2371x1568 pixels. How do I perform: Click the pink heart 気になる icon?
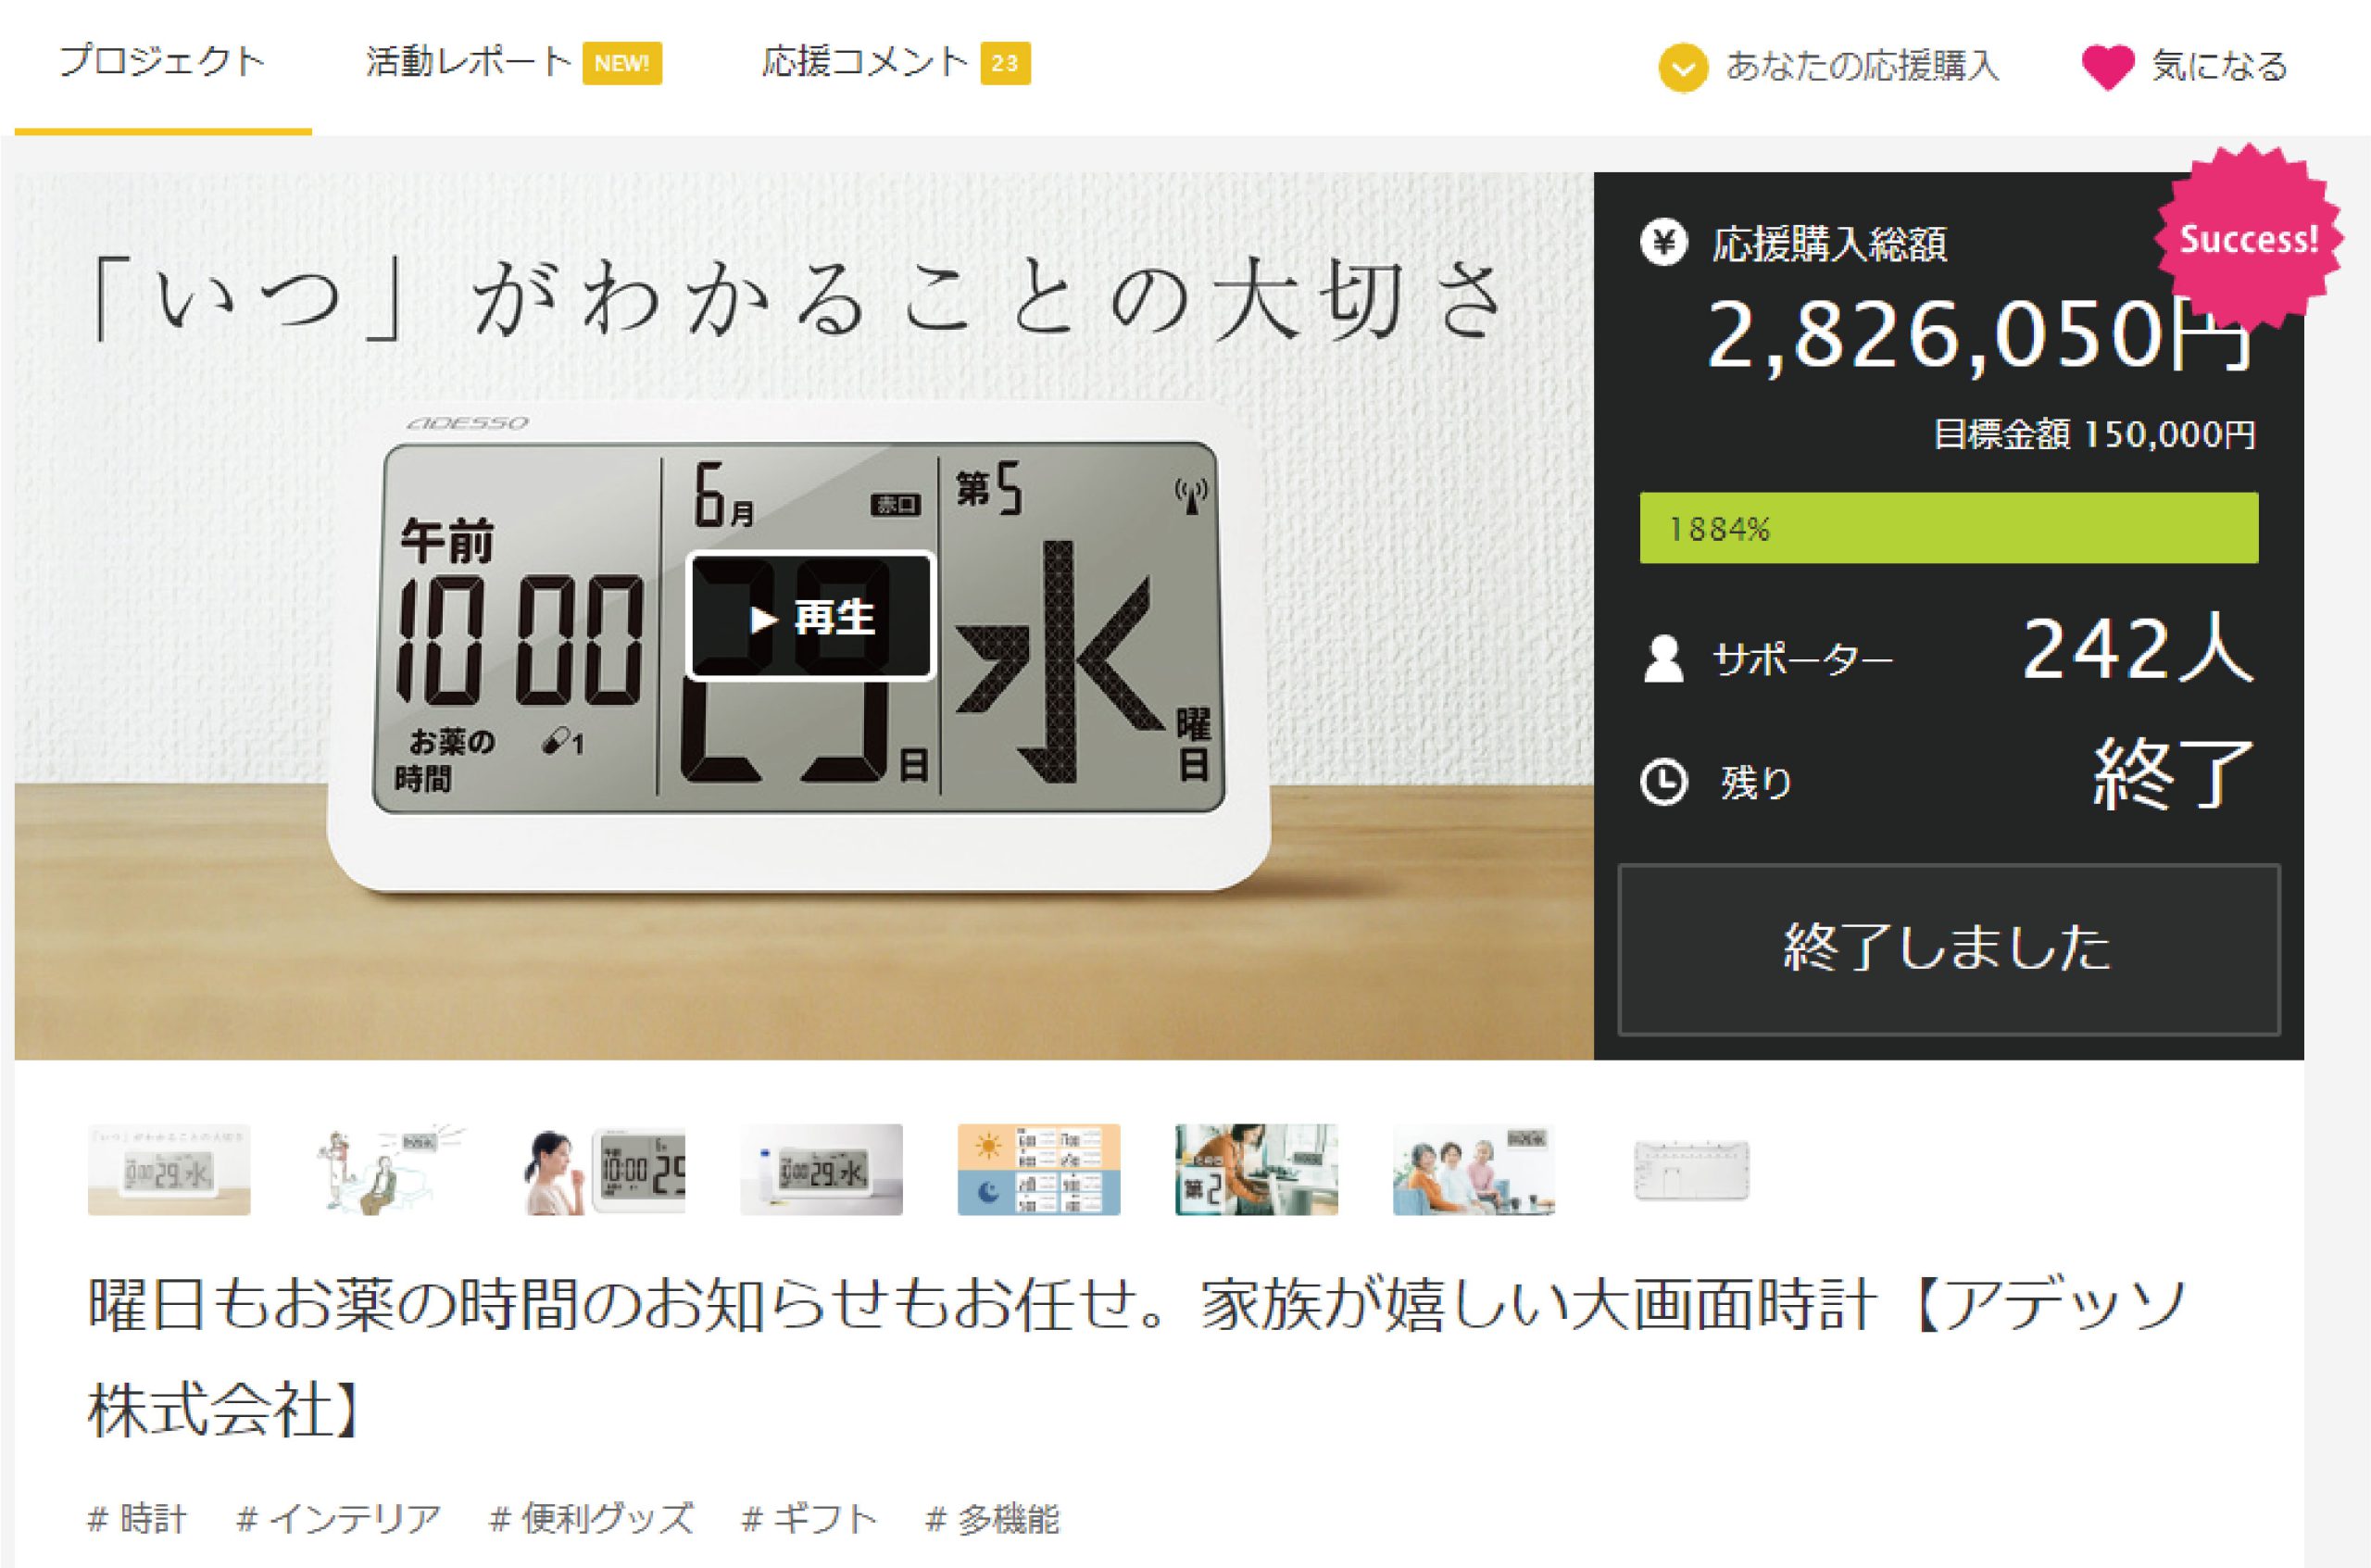point(2107,67)
